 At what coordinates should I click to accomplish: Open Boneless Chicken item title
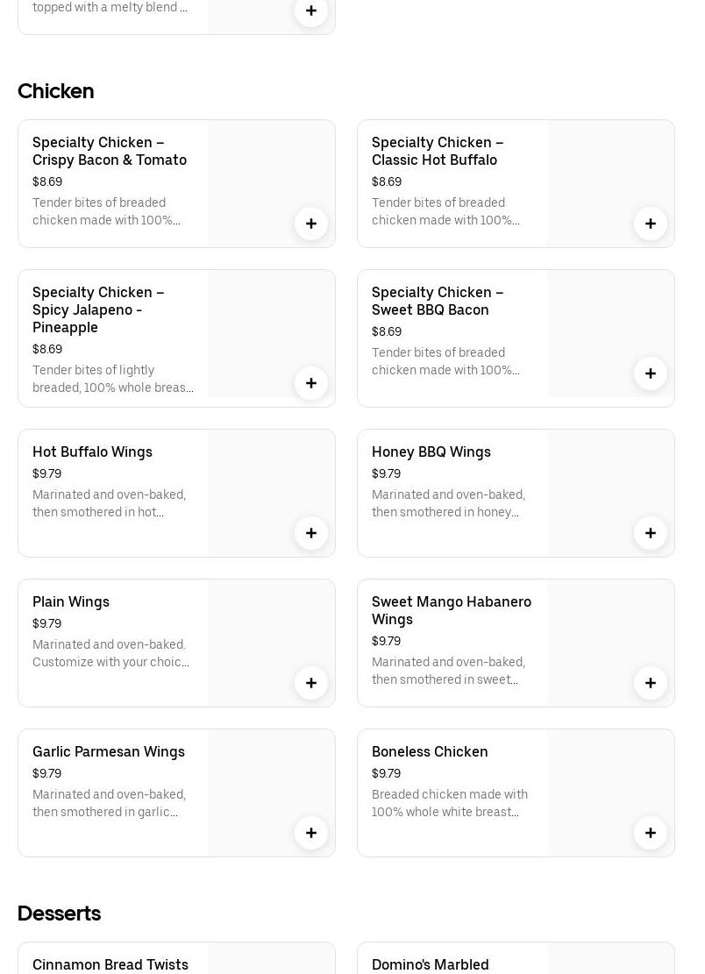click(x=430, y=751)
